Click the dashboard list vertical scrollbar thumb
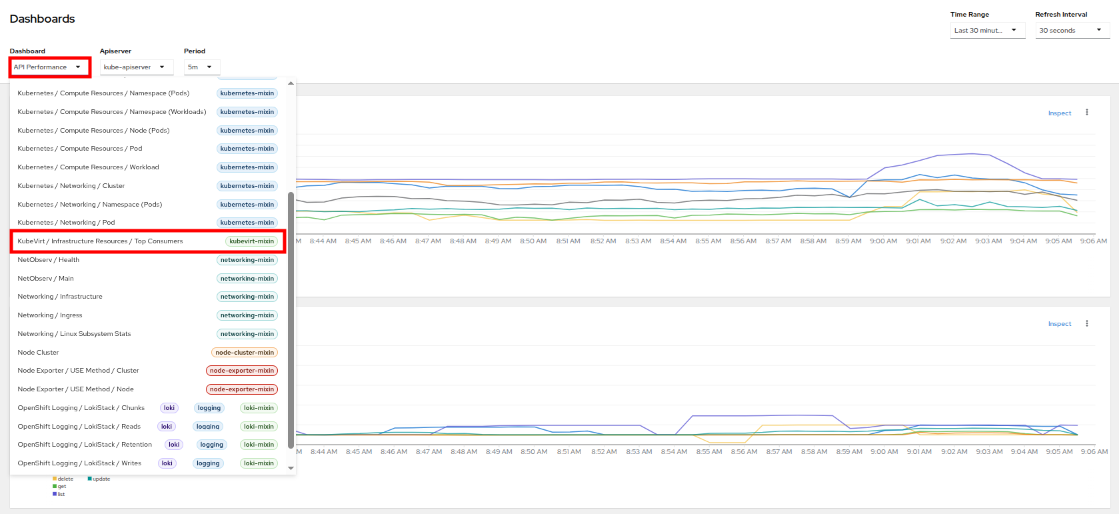 [291, 320]
